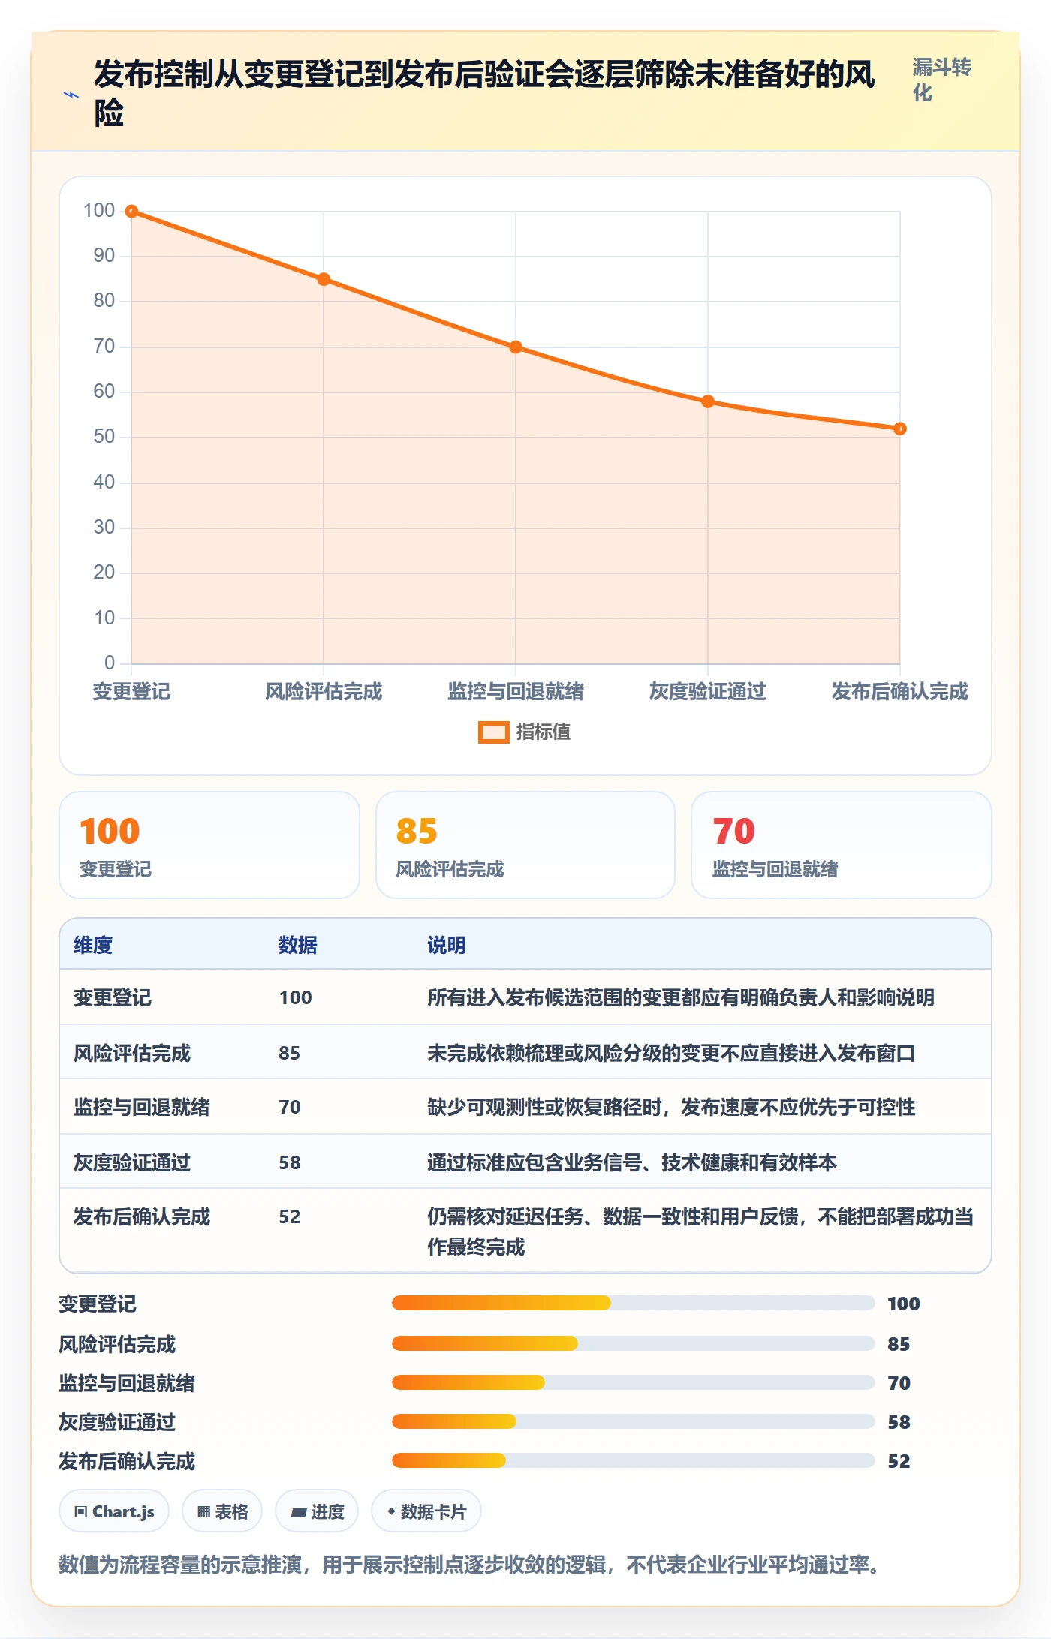Click the 说明 column header

tap(447, 945)
